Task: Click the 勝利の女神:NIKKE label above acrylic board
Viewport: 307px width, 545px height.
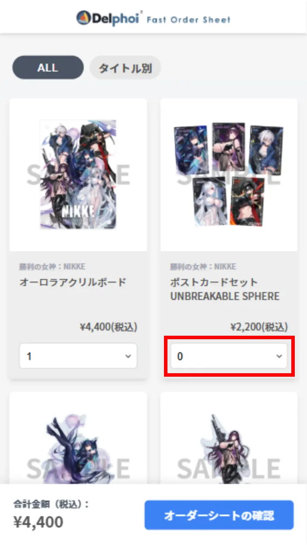Action: (52, 266)
